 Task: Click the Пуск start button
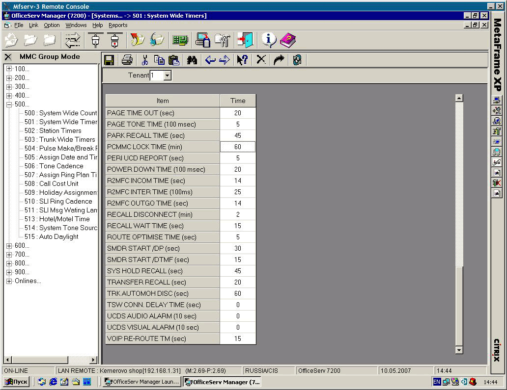pyautogui.click(x=17, y=382)
